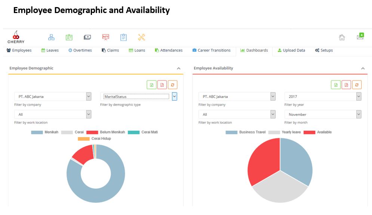The width and height of the screenshot is (372, 215).
Task: Open the green ID card icon
Action: click(x=69, y=37)
